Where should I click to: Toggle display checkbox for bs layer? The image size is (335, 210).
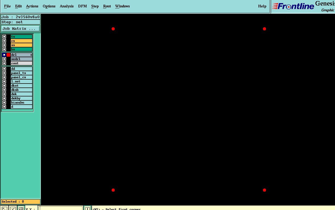pyautogui.click(x=4, y=49)
